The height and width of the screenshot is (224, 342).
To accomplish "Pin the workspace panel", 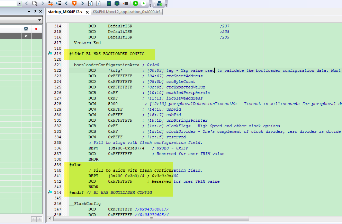I will (35, 11).
